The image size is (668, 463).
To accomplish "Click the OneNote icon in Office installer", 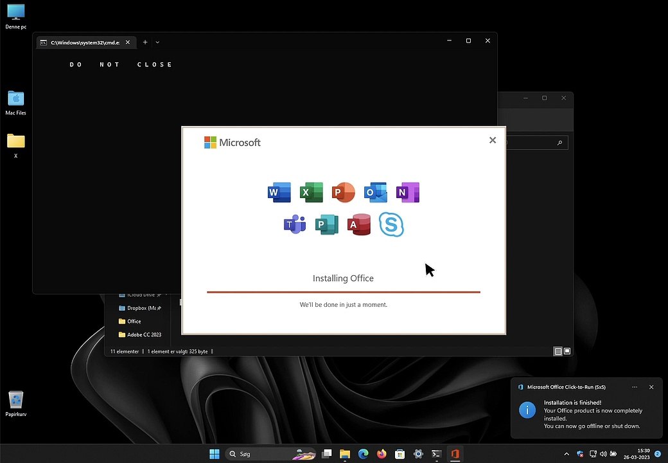I will (x=408, y=192).
